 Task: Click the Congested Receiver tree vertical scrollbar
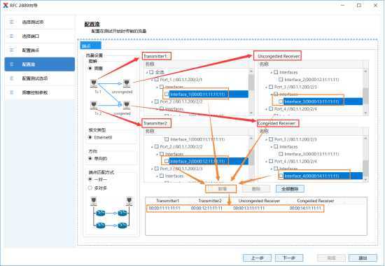click(x=365, y=159)
